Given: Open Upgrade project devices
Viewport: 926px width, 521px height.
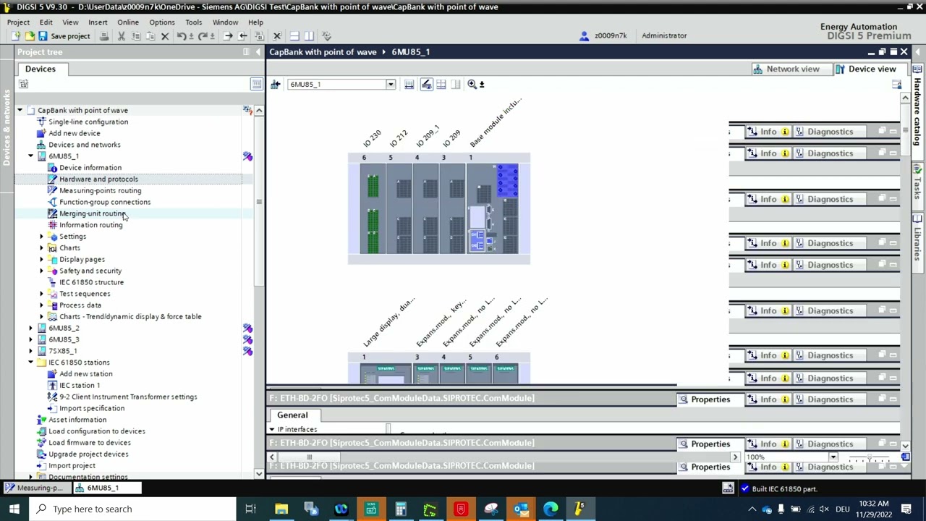Looking at the screenshot, I should (88, 454).
